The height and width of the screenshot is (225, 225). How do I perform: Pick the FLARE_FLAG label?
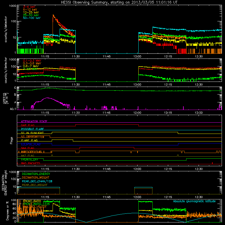point(29,140)
